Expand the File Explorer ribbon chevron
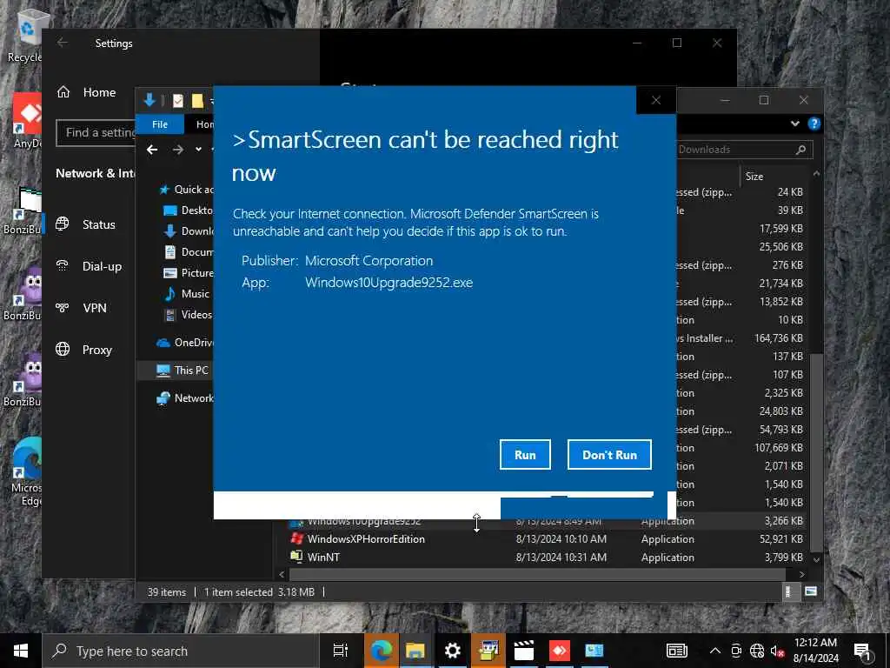The width and height of the screenshot is (890, 668). [x=794, y=124]
